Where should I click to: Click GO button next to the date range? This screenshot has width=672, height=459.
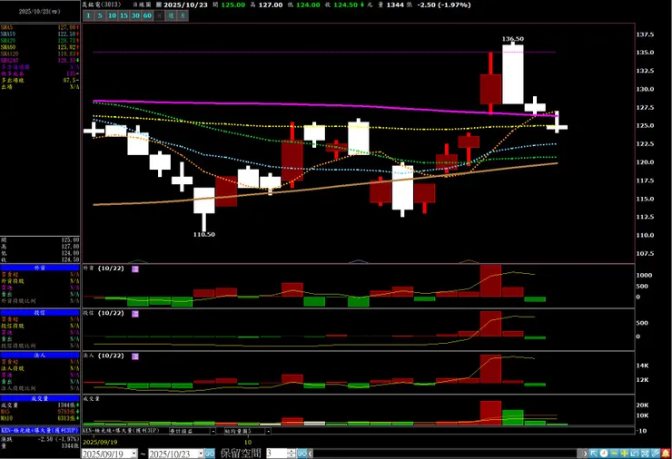point(210,454)
